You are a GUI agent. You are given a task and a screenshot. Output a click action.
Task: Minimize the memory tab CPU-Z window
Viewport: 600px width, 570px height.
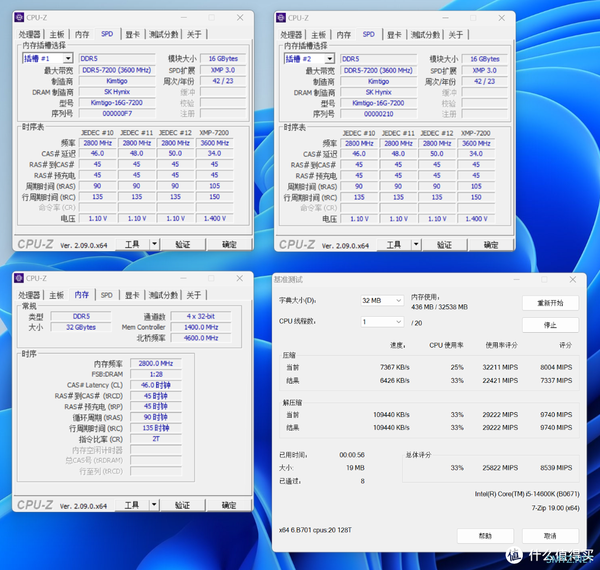tap(184, 278)
